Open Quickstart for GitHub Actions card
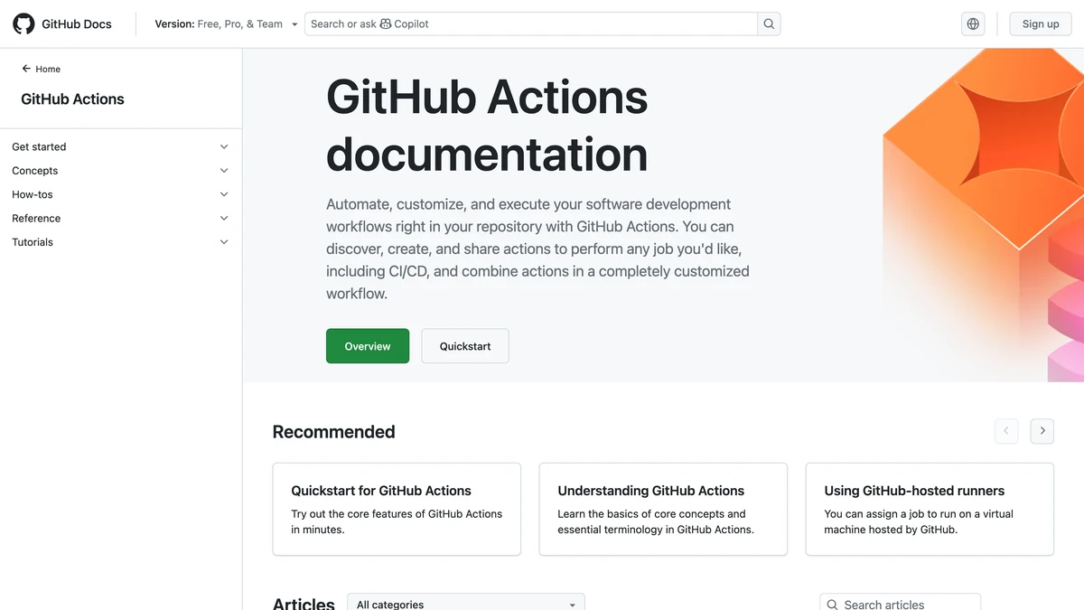1084x610 pixels. coord(397,509)
